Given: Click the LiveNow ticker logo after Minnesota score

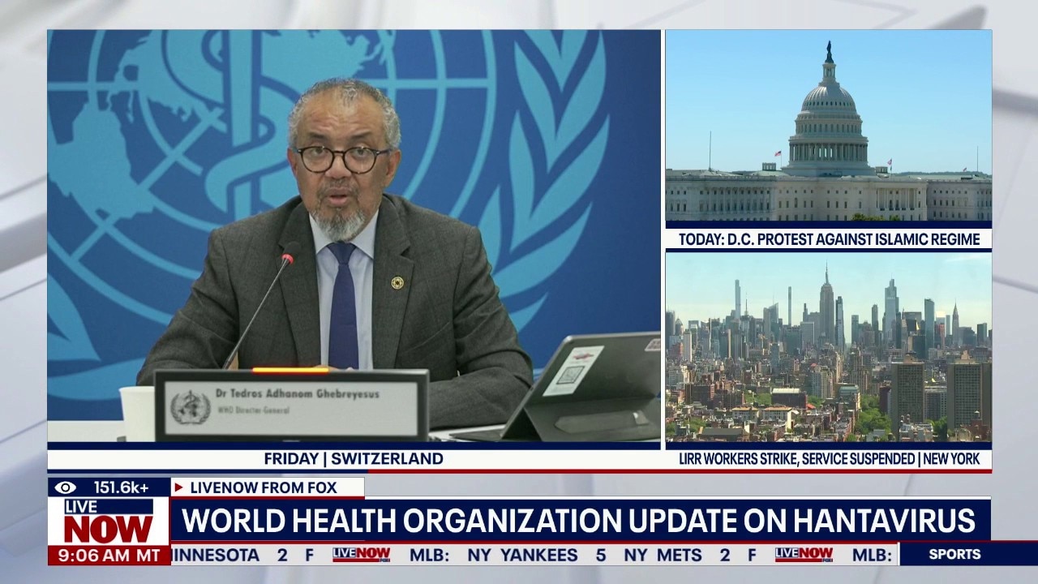Looking at the screenshot, I should click(x=361, y=555).
